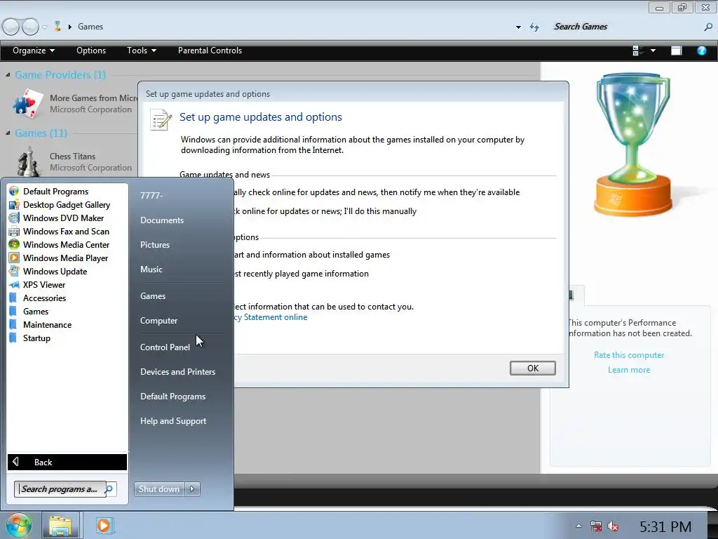Open the 7777- user folder link
Screen dimensions: 718x539
click(x=151, y=196)
